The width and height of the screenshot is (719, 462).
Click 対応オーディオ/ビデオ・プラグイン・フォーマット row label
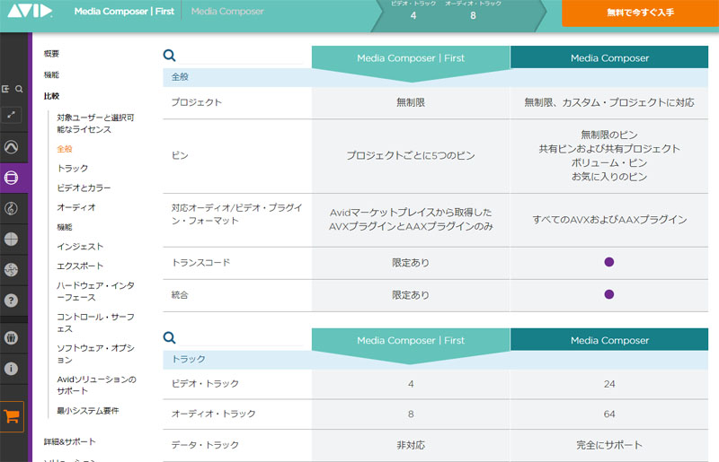[x=236, y=214]
